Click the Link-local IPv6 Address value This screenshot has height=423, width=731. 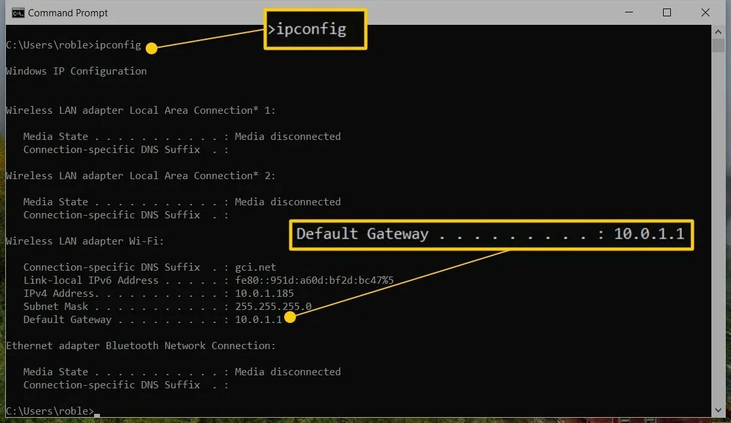click(314, 280)
